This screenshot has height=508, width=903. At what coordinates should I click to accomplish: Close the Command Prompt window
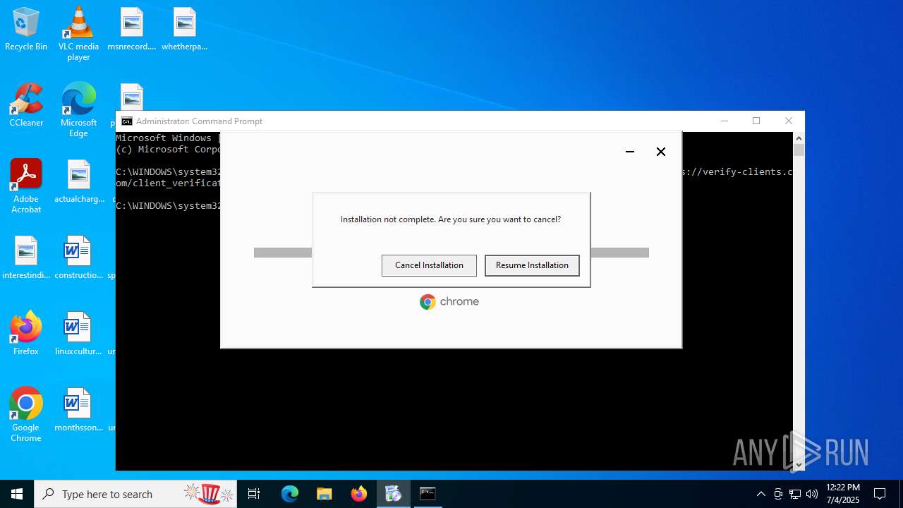[789, 121]
